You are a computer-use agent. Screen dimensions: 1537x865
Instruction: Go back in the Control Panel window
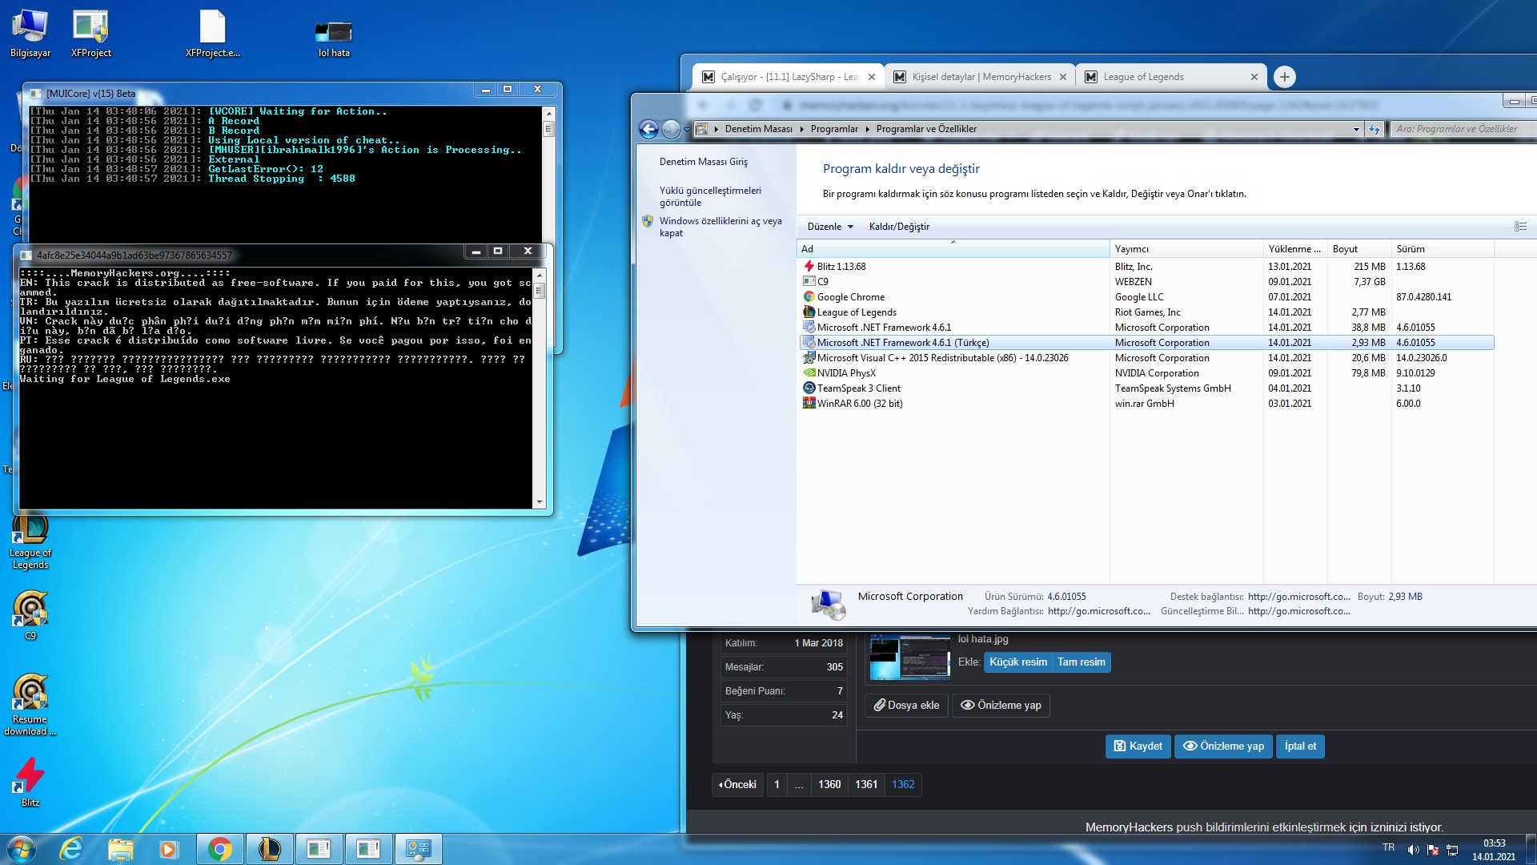(648, 129)
